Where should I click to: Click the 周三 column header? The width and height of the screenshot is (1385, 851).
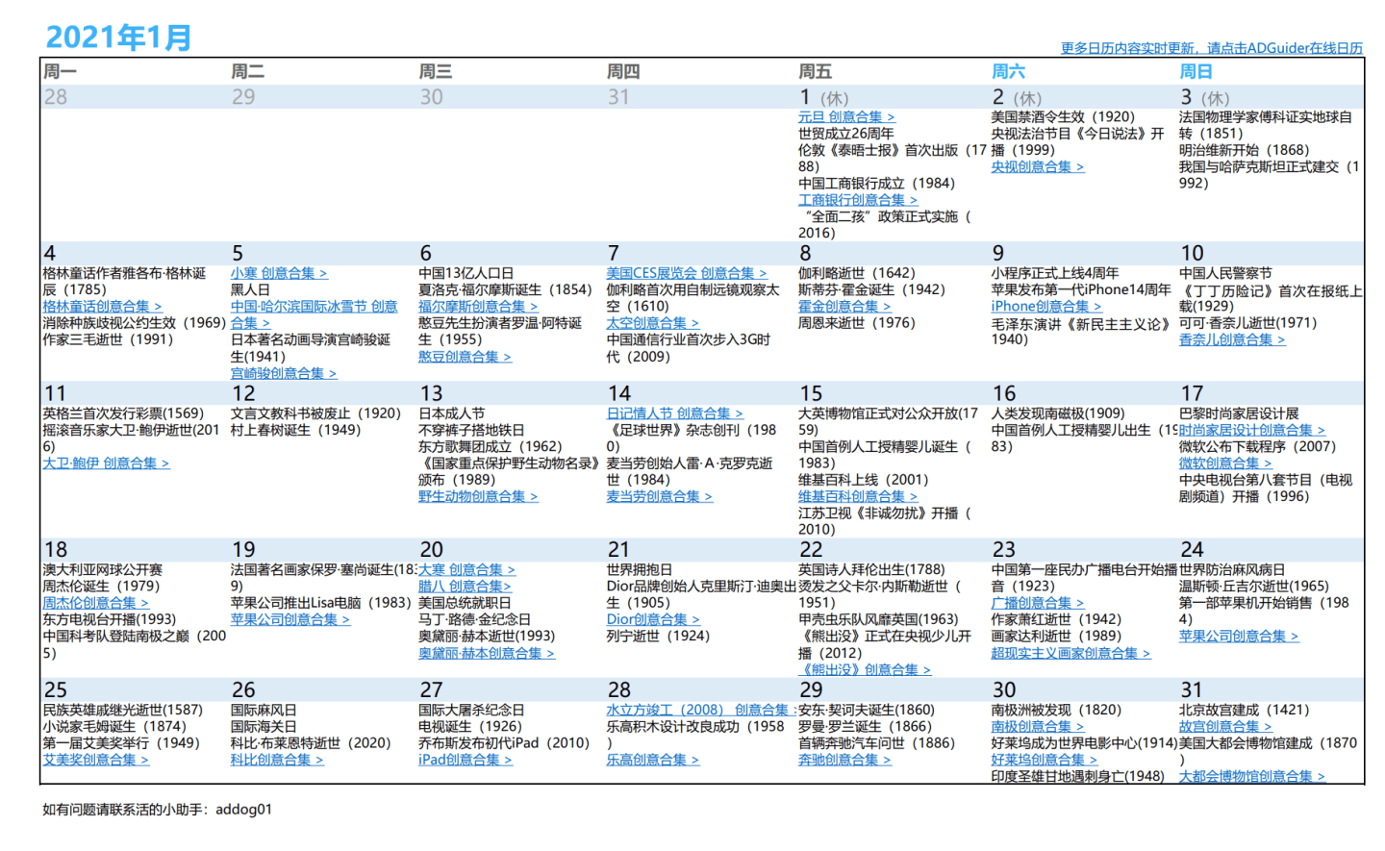[435, 72]
